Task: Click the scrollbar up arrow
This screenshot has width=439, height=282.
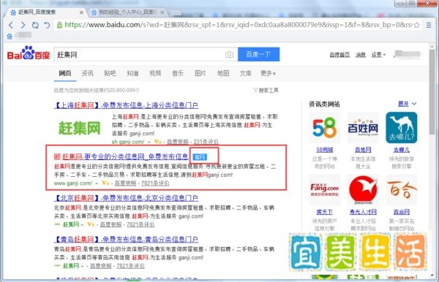Action: [x=432, y=47]
